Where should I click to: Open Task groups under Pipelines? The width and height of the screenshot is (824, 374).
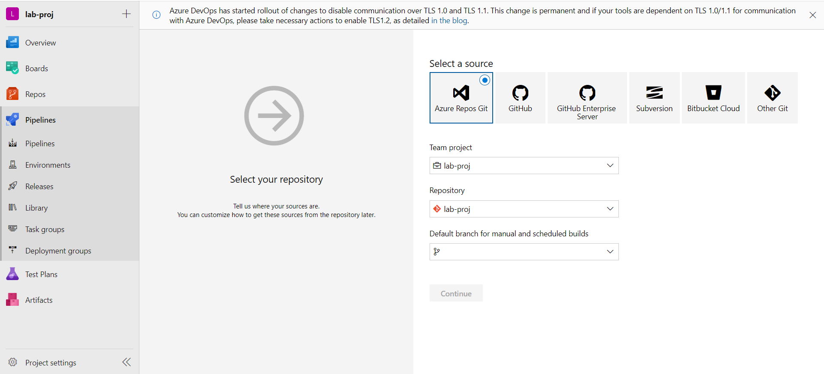pos(45,229)
